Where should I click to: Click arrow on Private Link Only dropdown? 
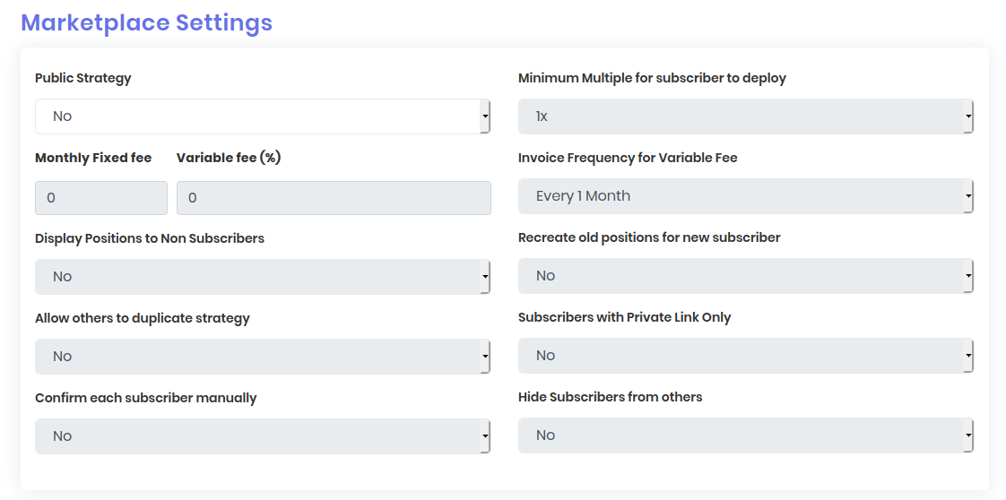click(968, 356)
